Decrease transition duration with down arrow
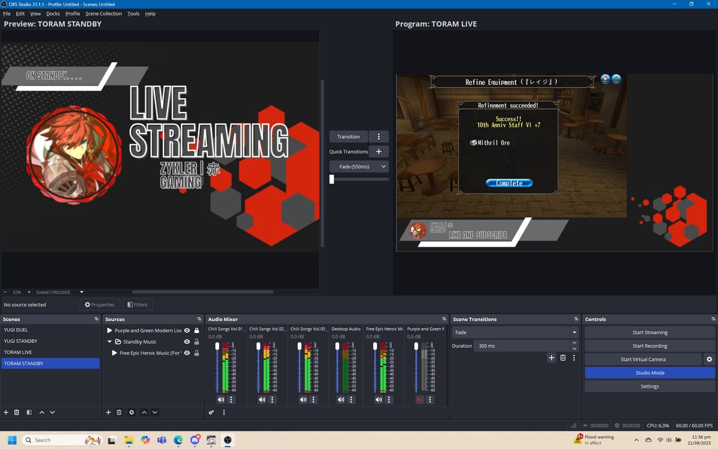 click(x=574, y=348)
